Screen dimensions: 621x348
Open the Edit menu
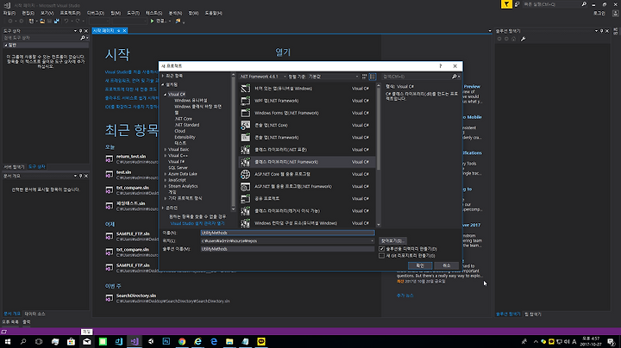[28, 13]
